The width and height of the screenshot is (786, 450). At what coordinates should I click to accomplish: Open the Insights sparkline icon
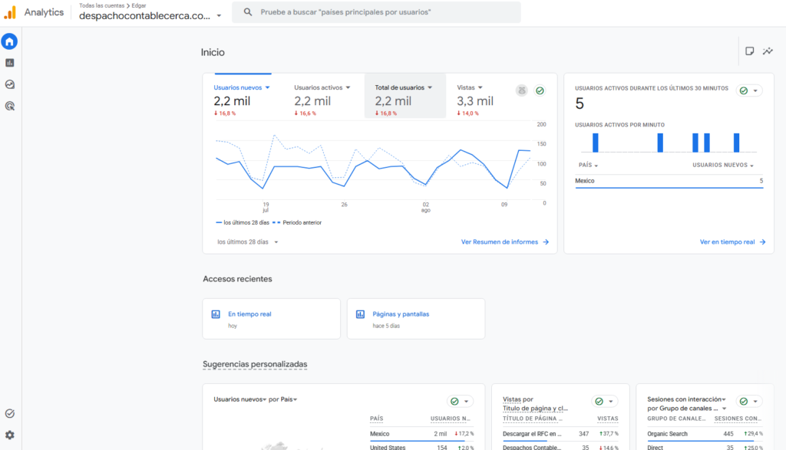click(768, 51)
